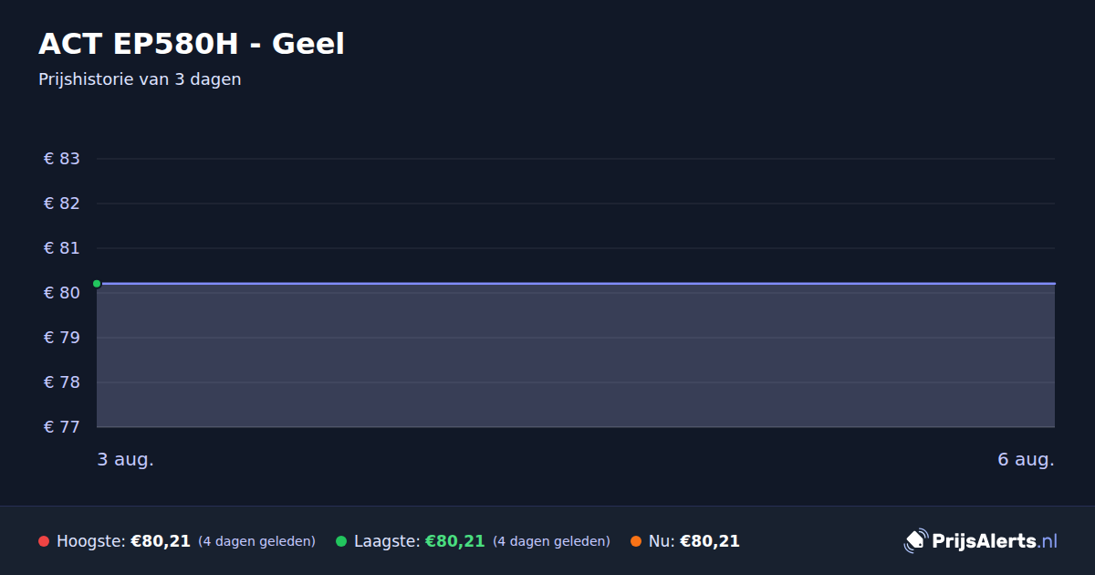
Task: Click the € 83 axis label
Action: point(62,159)
